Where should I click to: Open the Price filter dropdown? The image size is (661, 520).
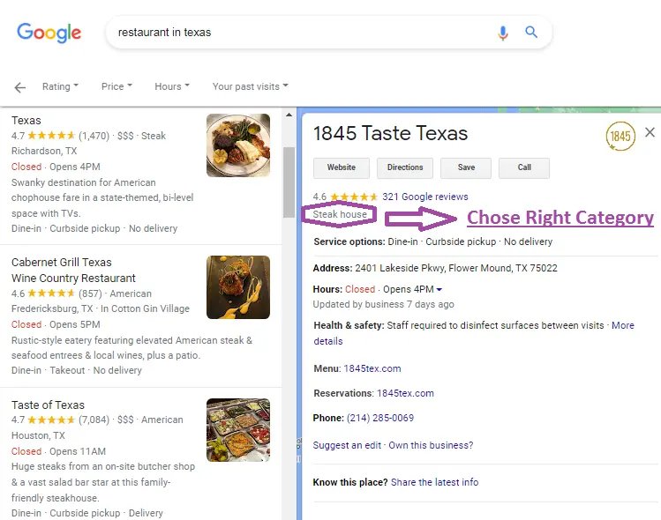116,86
